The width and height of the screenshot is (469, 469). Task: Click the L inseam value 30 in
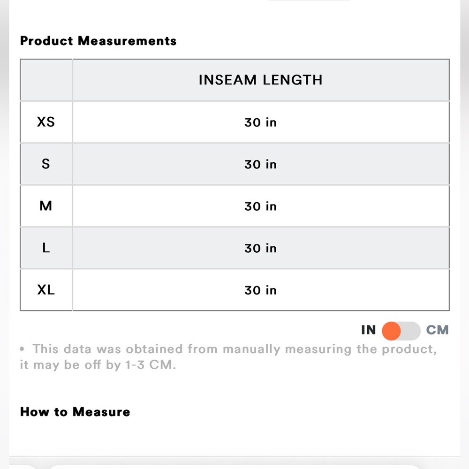coord(260,248)
